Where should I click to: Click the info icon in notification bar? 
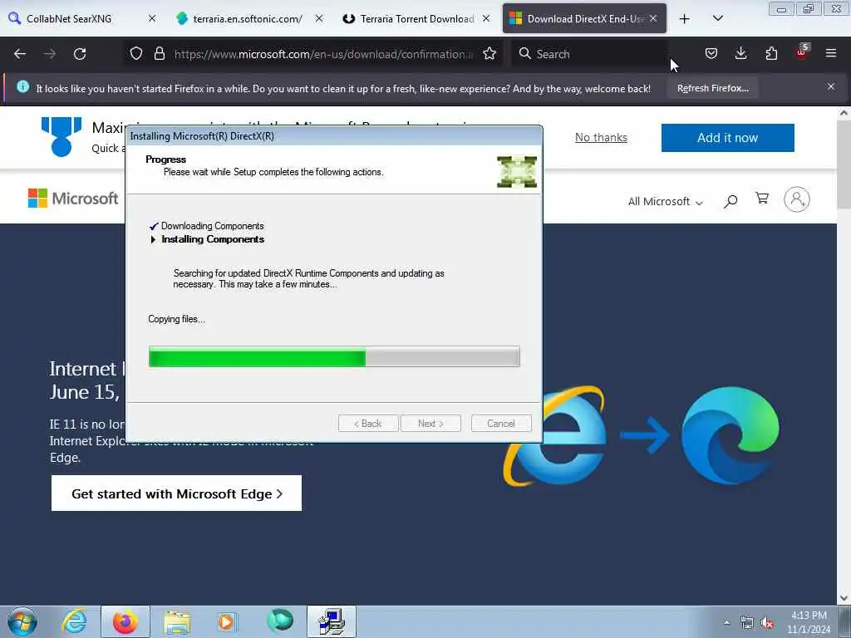pyautogui.click(x=22, y=86)
